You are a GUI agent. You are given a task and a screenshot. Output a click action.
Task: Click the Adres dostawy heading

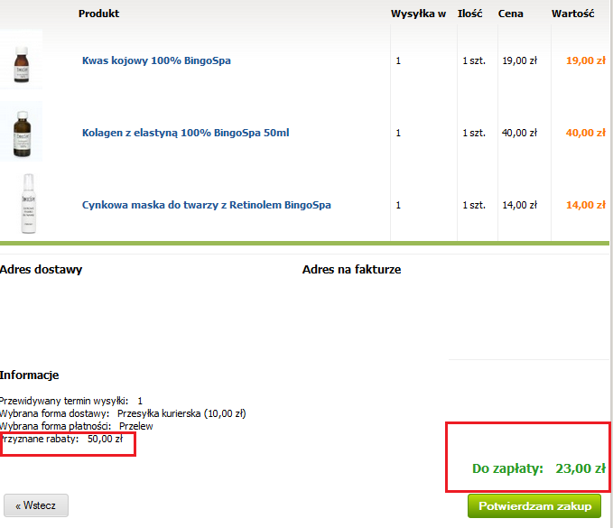41,269
